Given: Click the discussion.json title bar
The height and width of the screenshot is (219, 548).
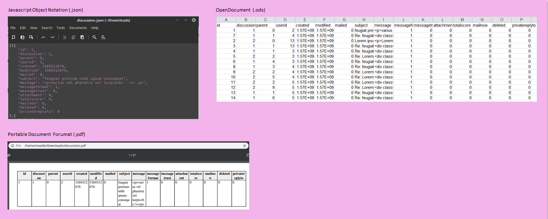Looking at the screenshot, I should coord(103,20).
